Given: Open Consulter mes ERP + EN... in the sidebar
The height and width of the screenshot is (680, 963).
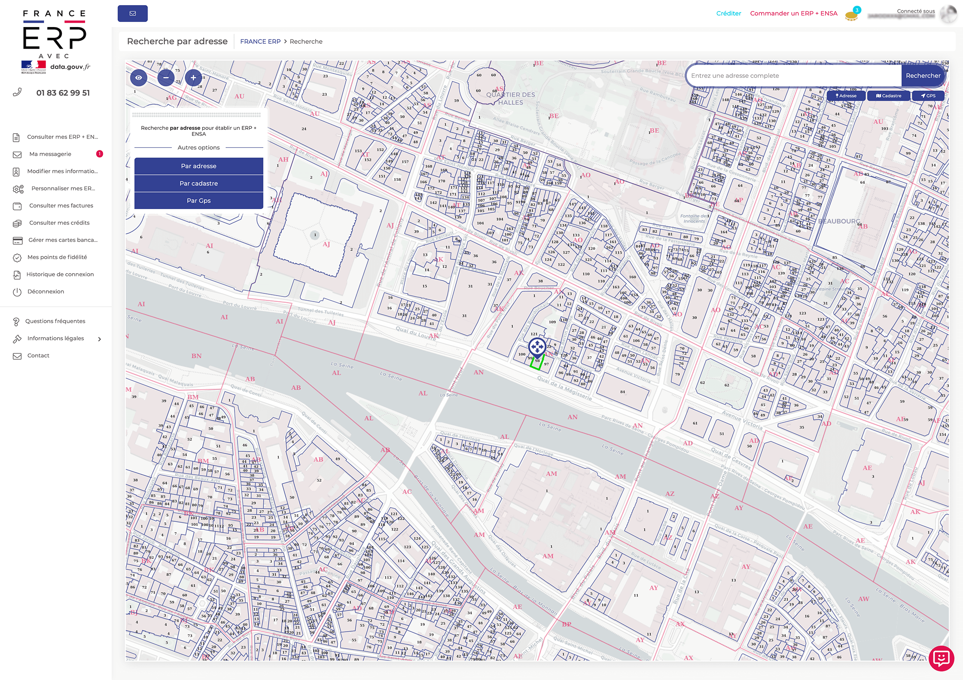Looking at the screenshot, I should pyautogui.click(x=62, y=137).
